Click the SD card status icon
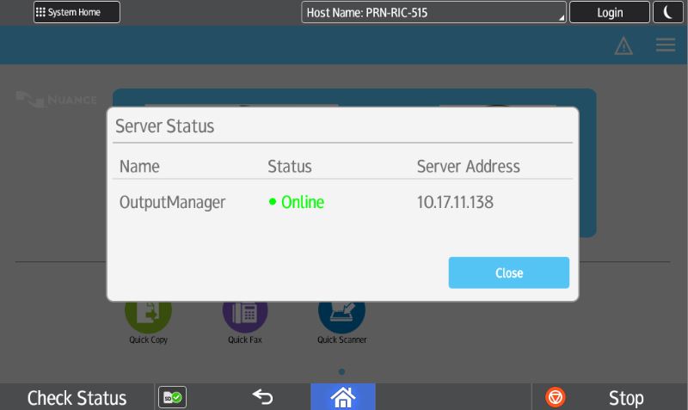 point(172,398)
